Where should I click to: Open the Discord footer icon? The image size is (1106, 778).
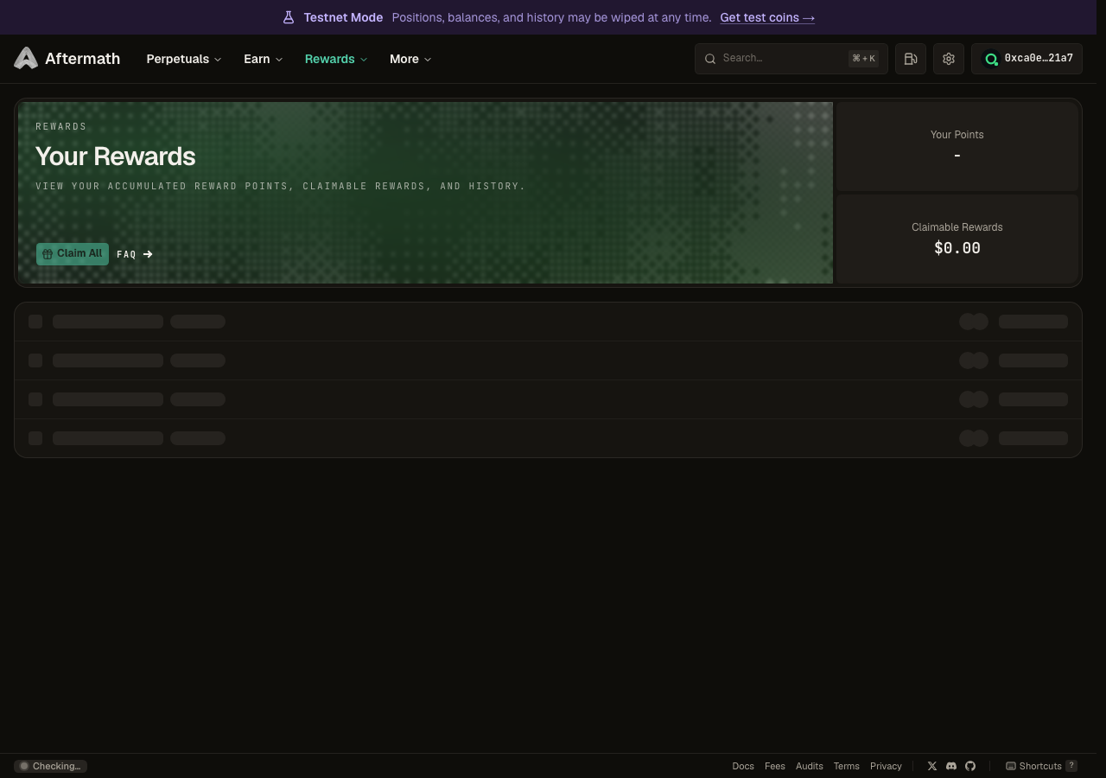point(951,766)
